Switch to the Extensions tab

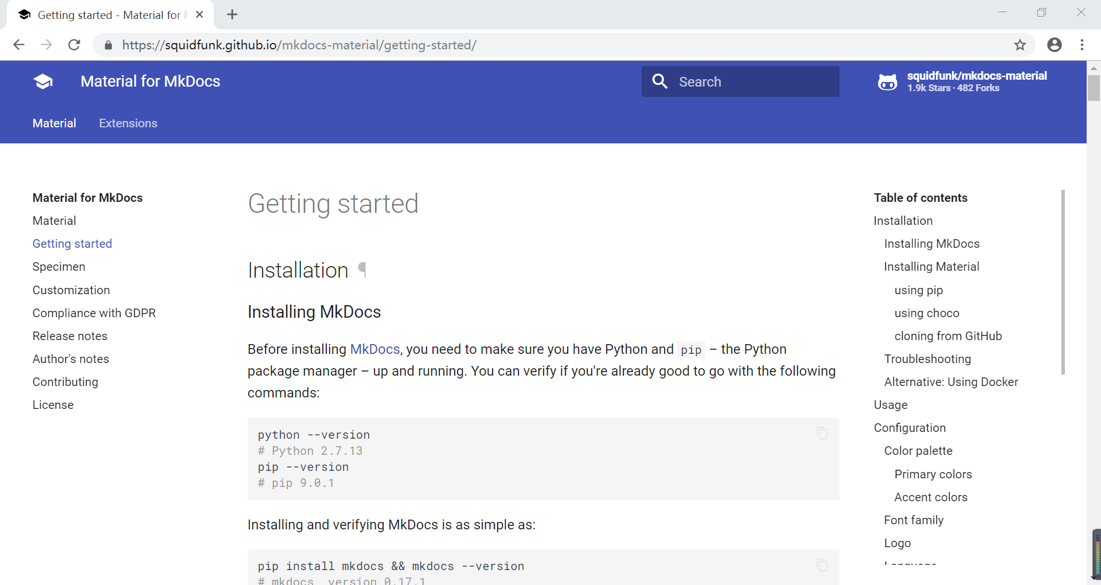tap(128, 123)
